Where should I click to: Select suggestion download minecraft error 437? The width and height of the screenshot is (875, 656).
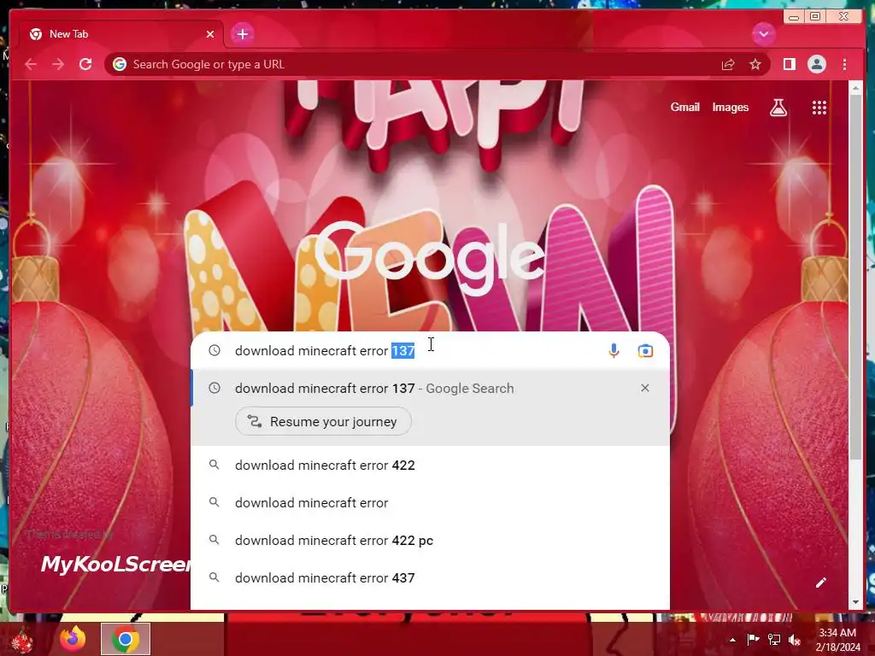tap(430, 578)
